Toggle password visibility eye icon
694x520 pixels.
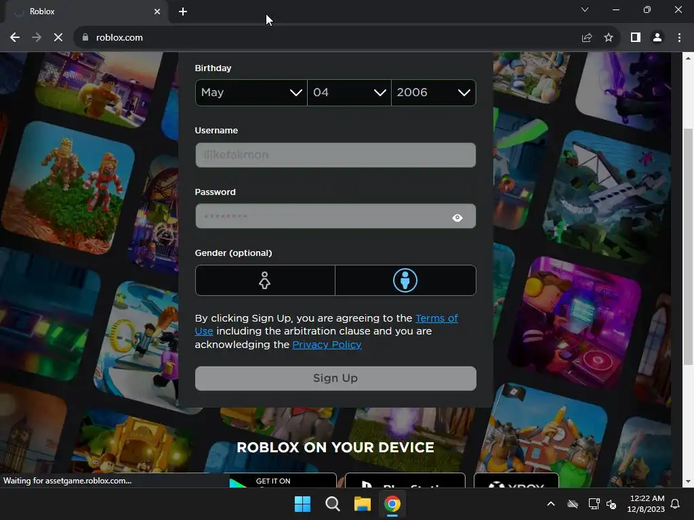click(x=457, y=217)
